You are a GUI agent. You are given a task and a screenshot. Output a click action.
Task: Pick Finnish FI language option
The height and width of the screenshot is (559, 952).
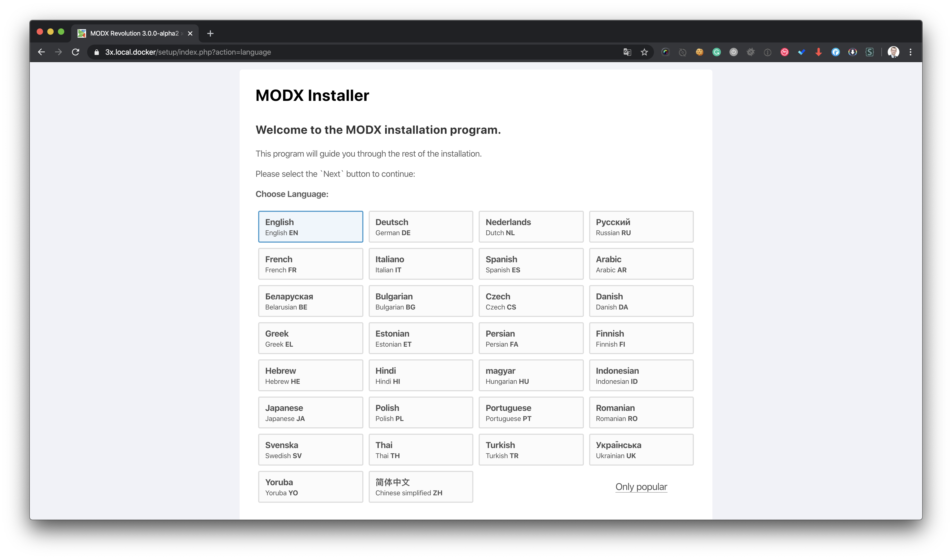641,338
